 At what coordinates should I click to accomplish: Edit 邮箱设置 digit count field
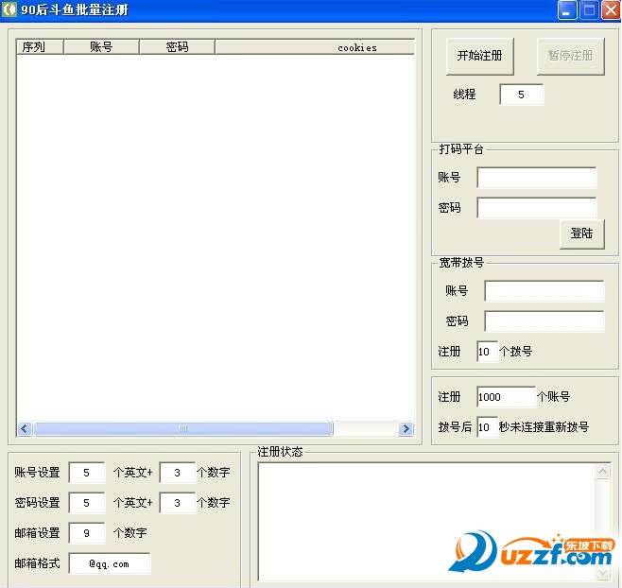coord(87,533)
